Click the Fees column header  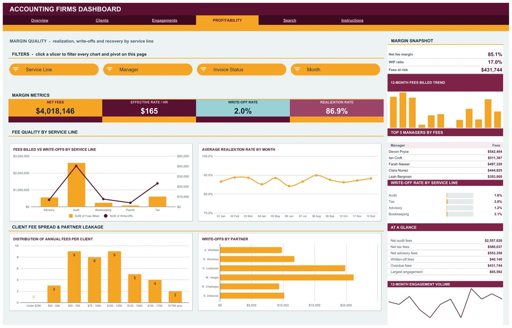pyautogui.click(x=496, y=145)
